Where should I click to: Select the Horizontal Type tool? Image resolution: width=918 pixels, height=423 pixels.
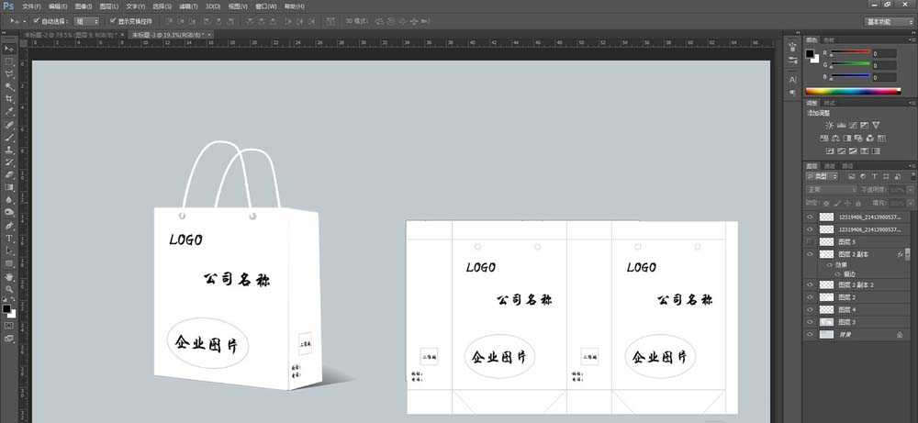(x=9, y=238)
